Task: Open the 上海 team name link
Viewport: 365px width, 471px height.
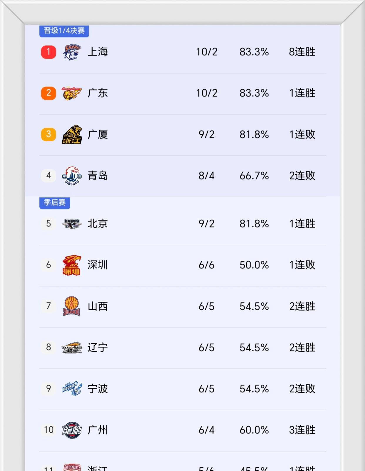Action: click(x=98, y=52)
